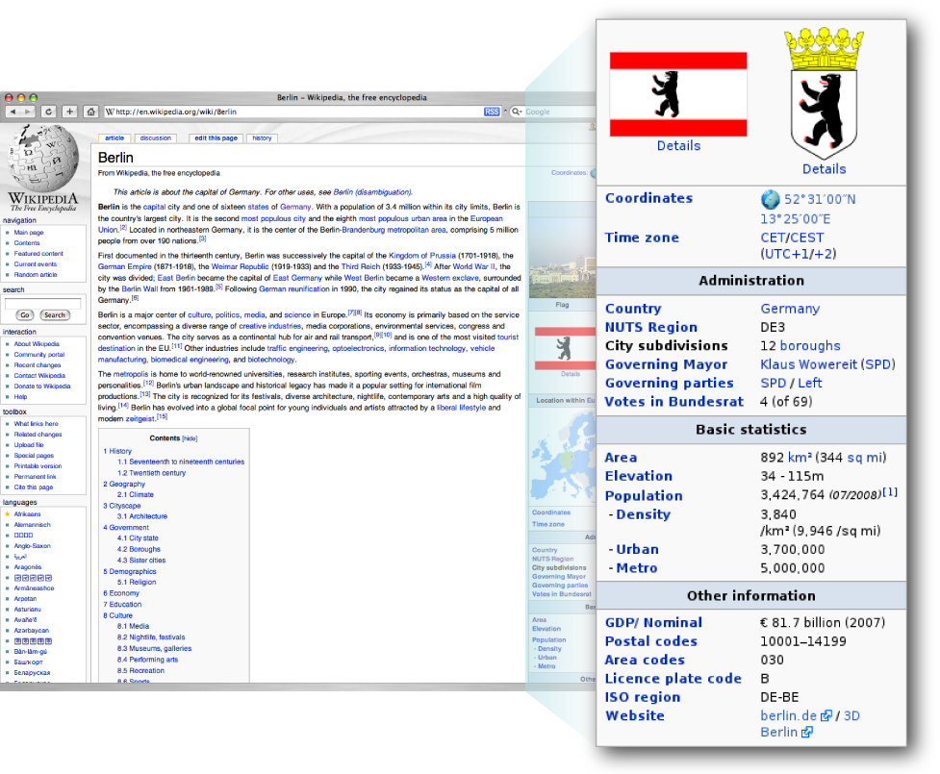Click the Berlin flag Details link
The width and height of the screenshot is (940, 774).
coord(677,145)
